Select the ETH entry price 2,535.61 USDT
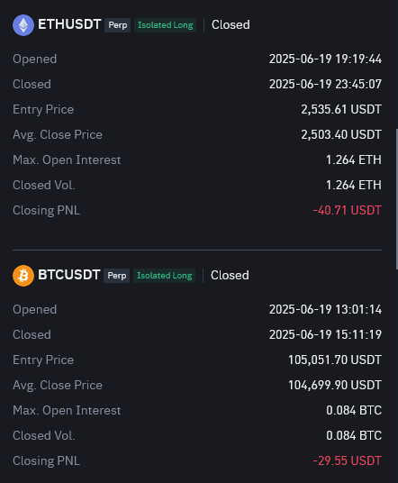The image size is (398, 483). (x=341, y=109)
